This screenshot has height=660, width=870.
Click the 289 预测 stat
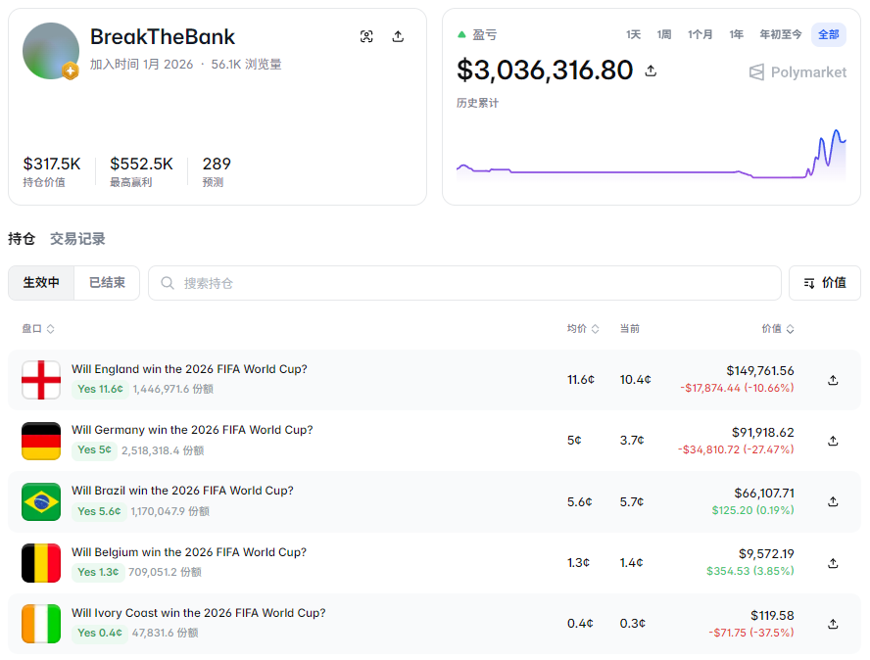pyautogui.click(x=217, y=171)
